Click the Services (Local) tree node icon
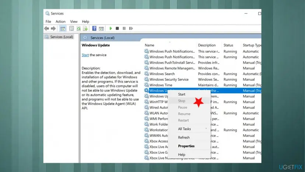Screen dimensions: 305x172 tap(46, 37)
